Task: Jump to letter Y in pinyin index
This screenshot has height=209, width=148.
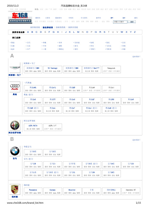Action: click(131, 32)
